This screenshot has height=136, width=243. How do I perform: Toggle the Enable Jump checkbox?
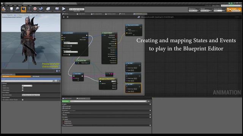23,88
